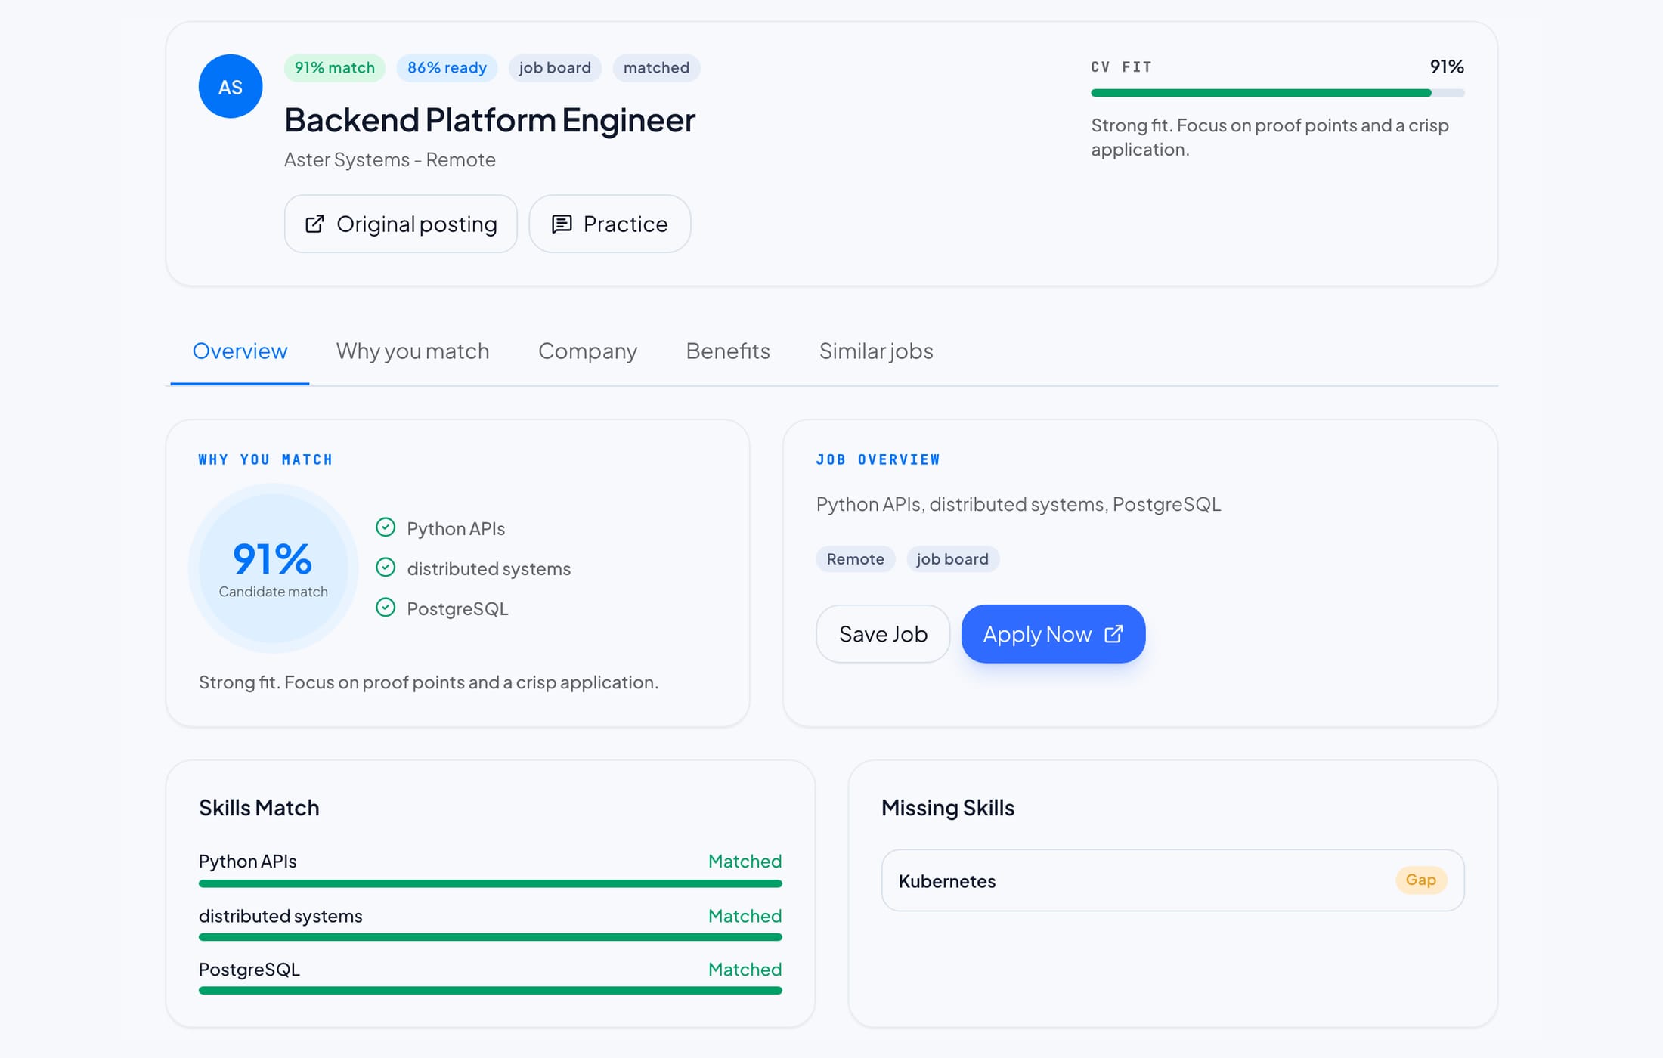The image size is (1663, 1058).
Task: Click the 91% Candidate match circle
Action: [x=273, y=568]
